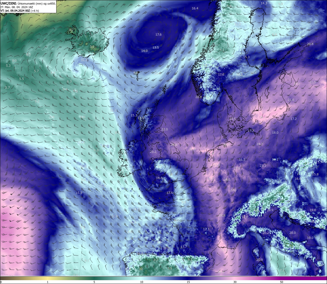Click the '10' tick label on color scale
Image resolution: width=327 pixels, height=284 pixels.
click(x=141, y=282)
